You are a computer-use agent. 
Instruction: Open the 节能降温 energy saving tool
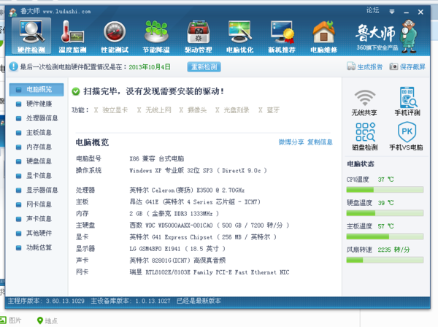(x=156, y=36)
